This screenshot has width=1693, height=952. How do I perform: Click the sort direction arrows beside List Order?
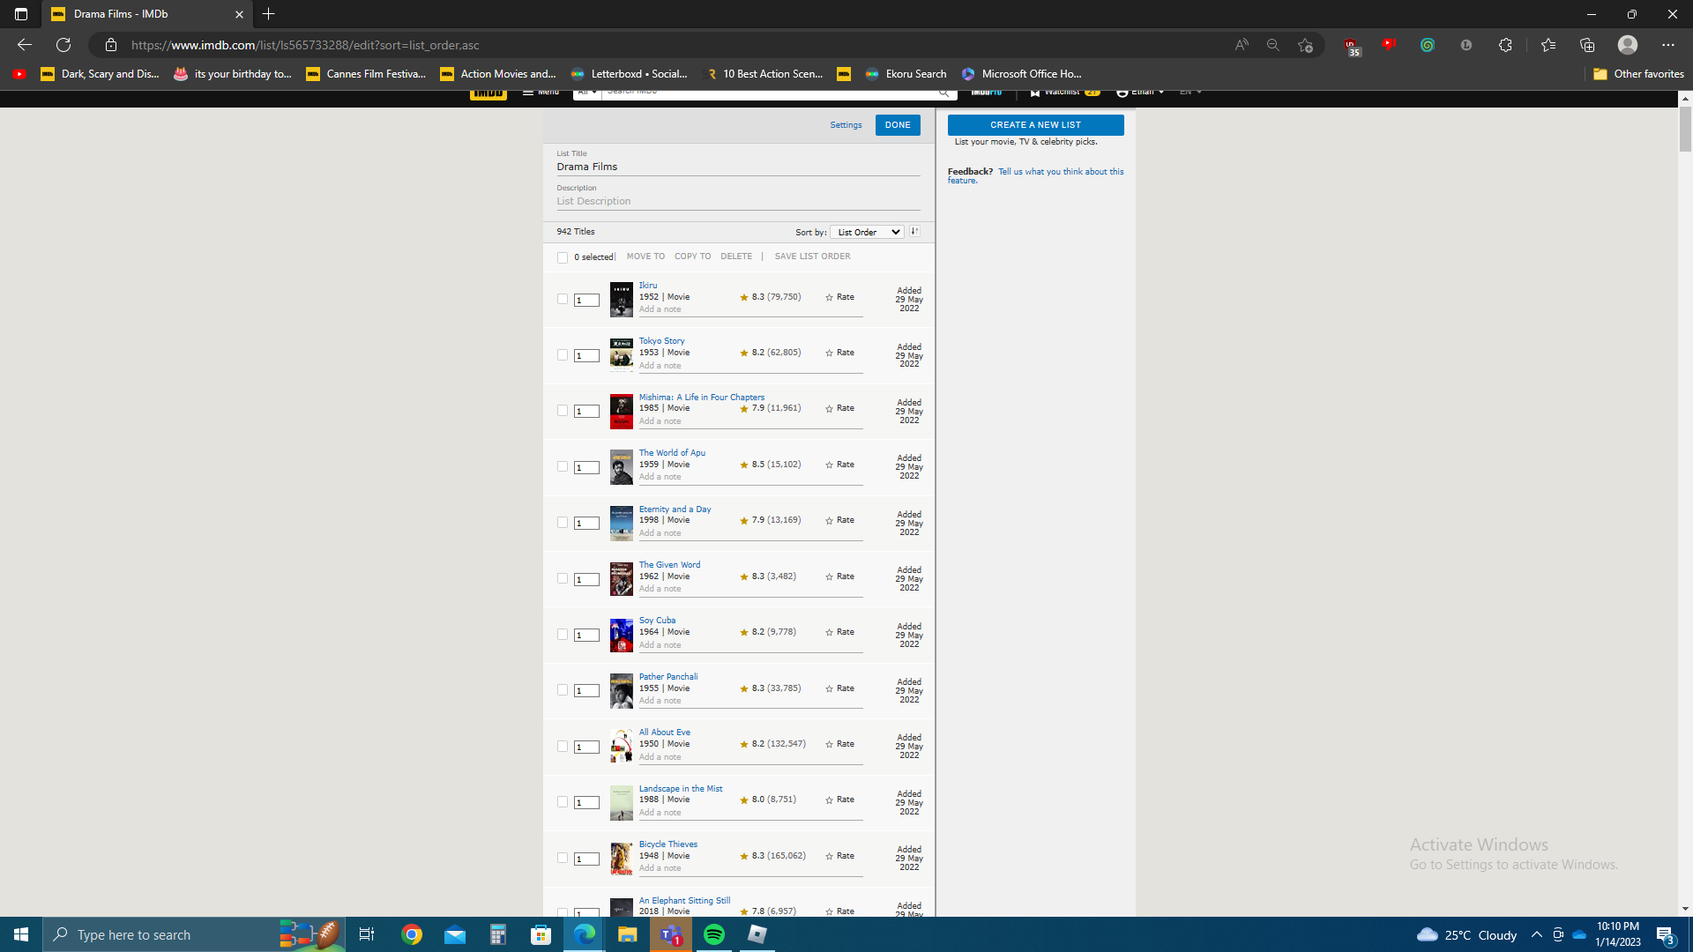914,231
